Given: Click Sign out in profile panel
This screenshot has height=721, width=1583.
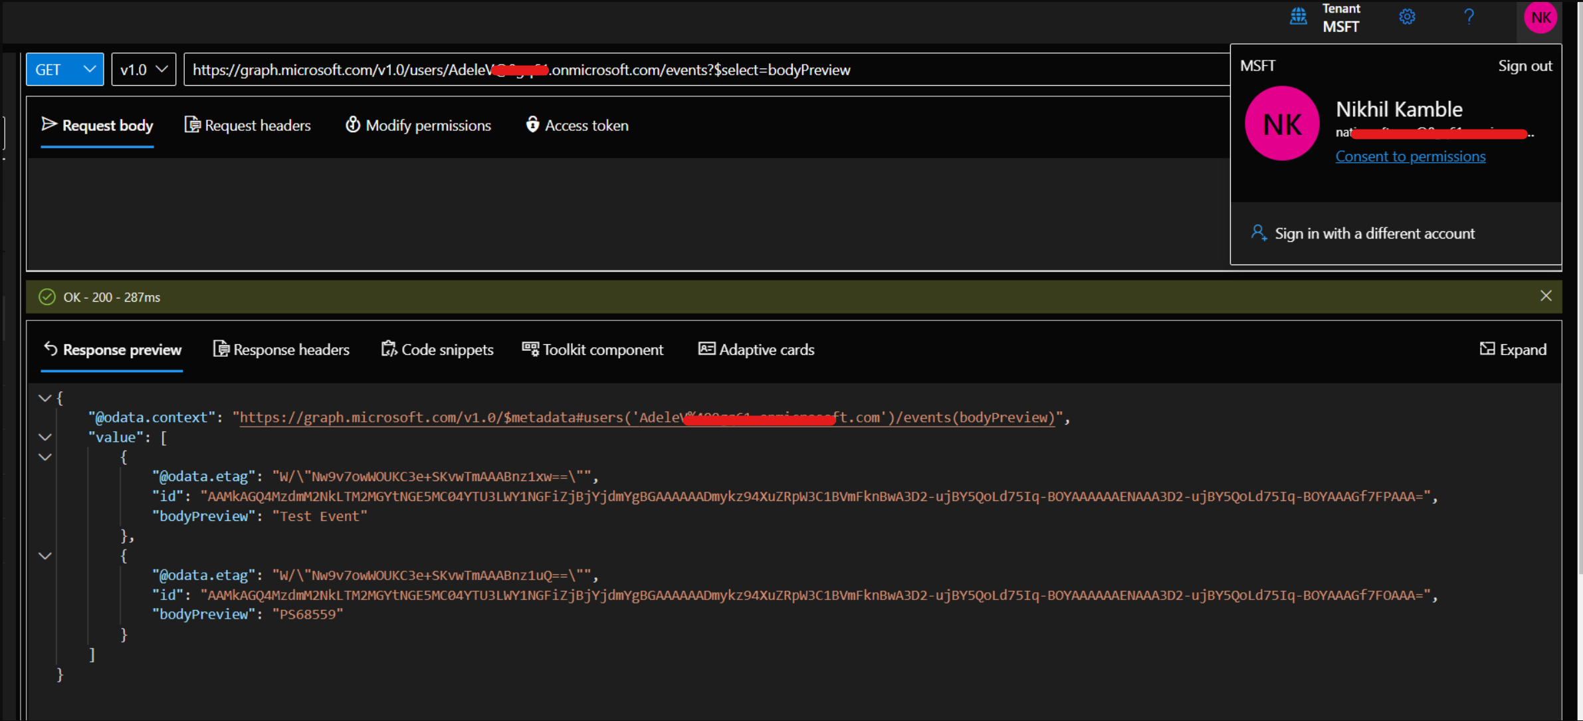Looking at the screenshot, I should coord(1525,66).
